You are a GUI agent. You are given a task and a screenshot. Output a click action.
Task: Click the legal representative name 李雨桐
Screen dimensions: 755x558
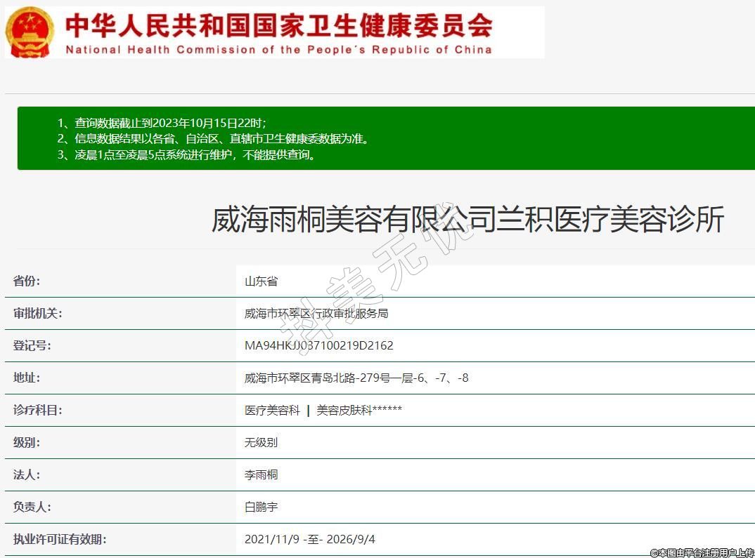pyautogui.click(x=261, y=475)
